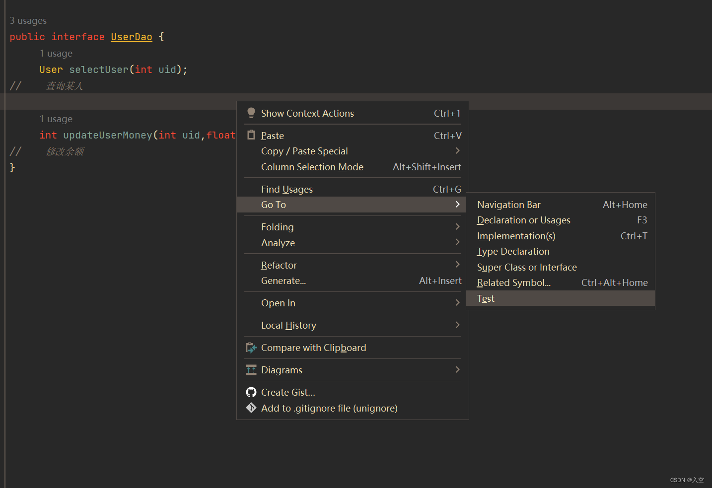Click the chevron on the Diagrams row
The image size is (712, 488).
point(457,369)
